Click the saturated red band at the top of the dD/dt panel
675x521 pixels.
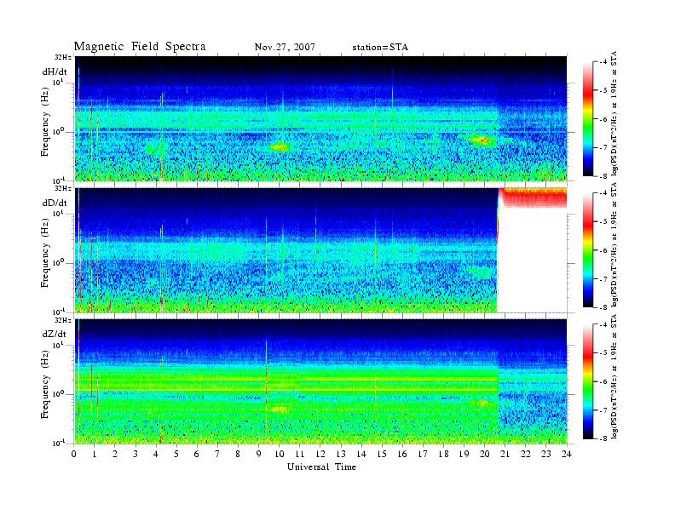pyautogui.click(x=533, y=198)
